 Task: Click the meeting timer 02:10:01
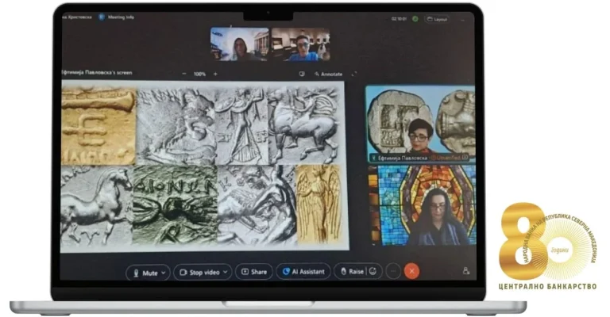click(x=399, y=19)
